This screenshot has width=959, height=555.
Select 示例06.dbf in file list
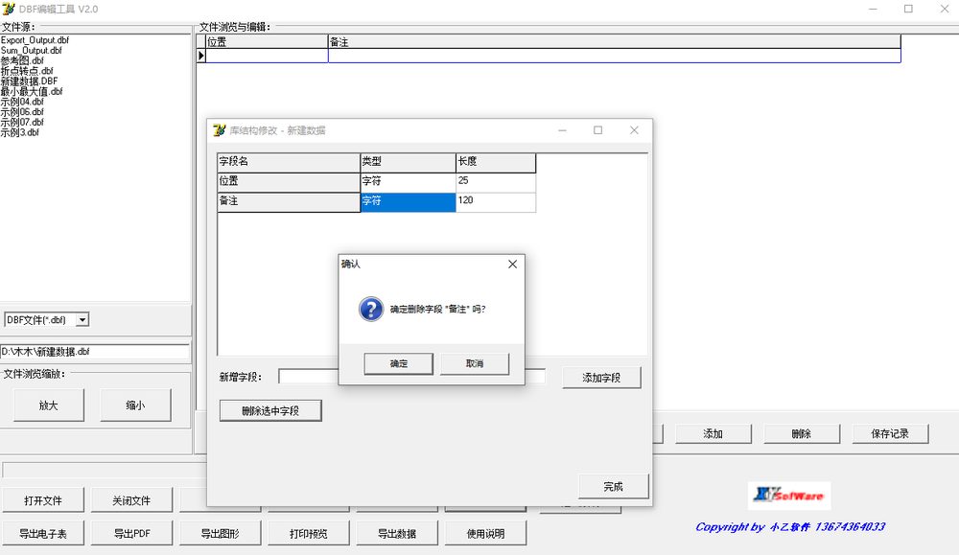pyautogui.click(x=22, y=112)
